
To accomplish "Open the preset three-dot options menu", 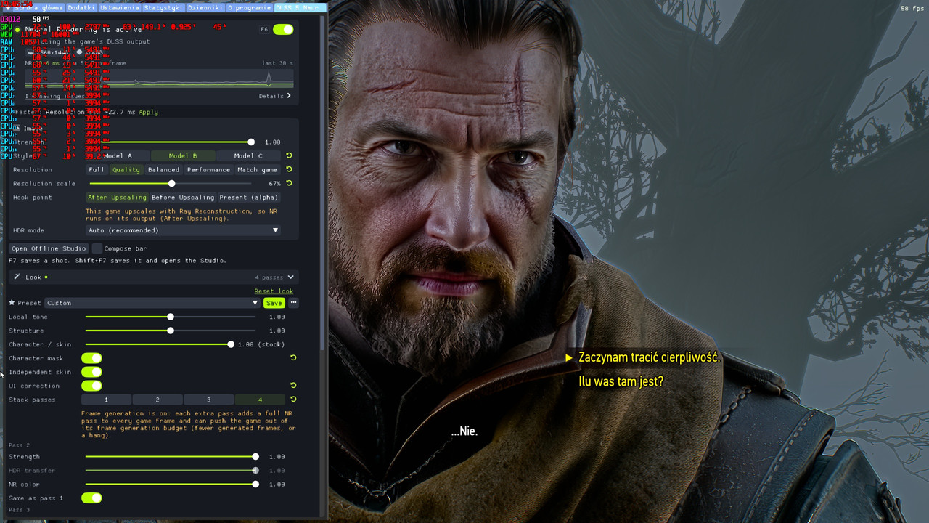I will point(293,302).
